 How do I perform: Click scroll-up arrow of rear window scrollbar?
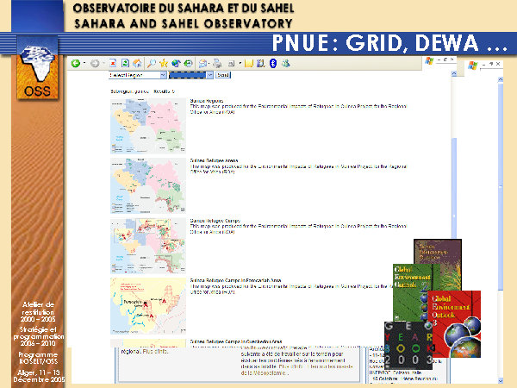tap(500, 79)
